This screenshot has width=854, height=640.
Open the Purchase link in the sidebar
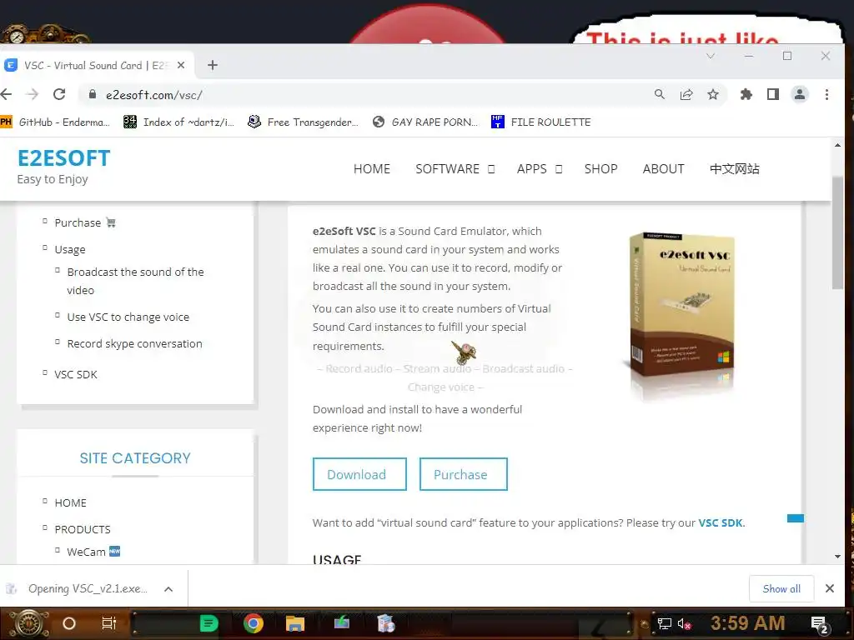78,222
